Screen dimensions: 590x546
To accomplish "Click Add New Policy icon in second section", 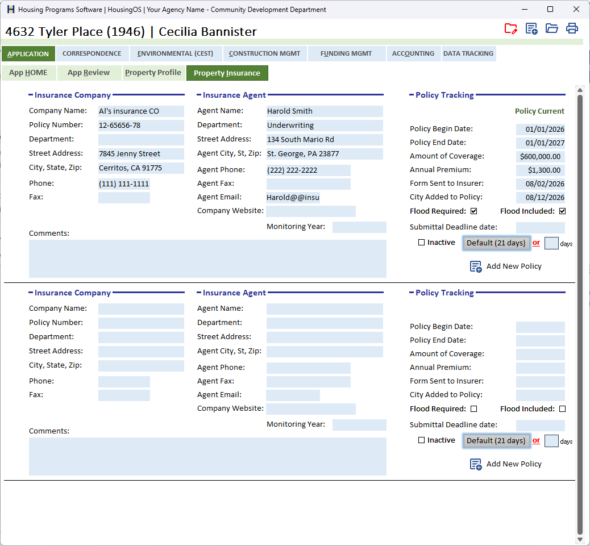I will (476, 464).
